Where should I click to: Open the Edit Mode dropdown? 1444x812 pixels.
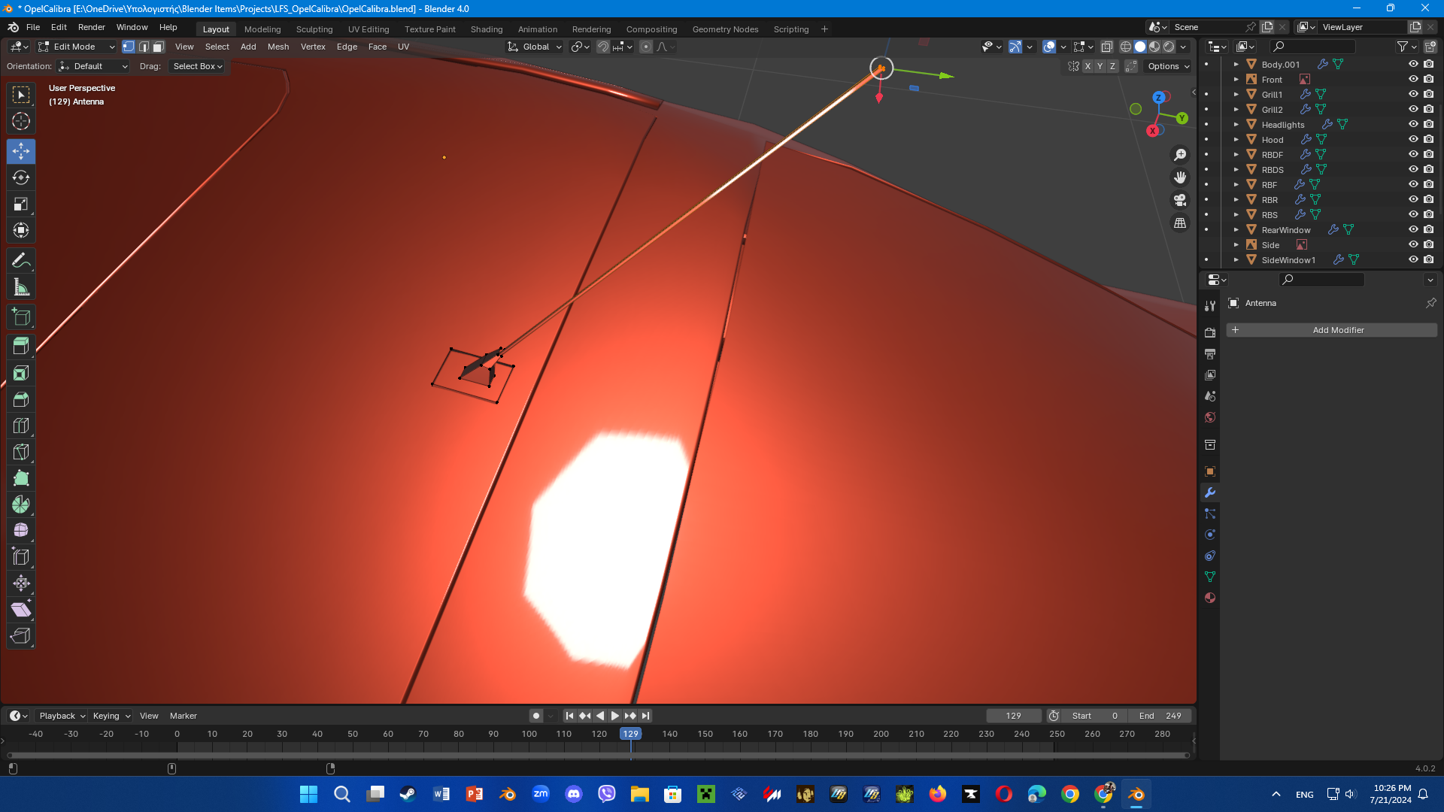pos(77,47)
